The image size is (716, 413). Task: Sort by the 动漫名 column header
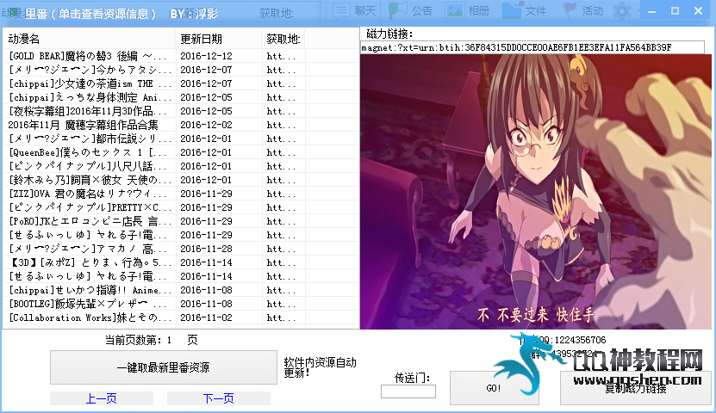click(90, 40)
